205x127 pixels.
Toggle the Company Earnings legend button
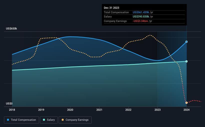75,120
